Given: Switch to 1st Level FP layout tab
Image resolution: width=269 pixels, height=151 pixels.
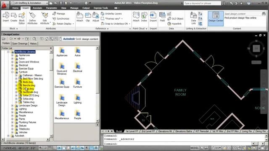Looking at the screenshot, I should pos(132,131).
